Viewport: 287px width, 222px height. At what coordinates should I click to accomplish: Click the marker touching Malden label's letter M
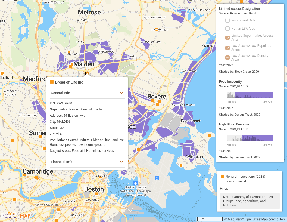point(72,64)
